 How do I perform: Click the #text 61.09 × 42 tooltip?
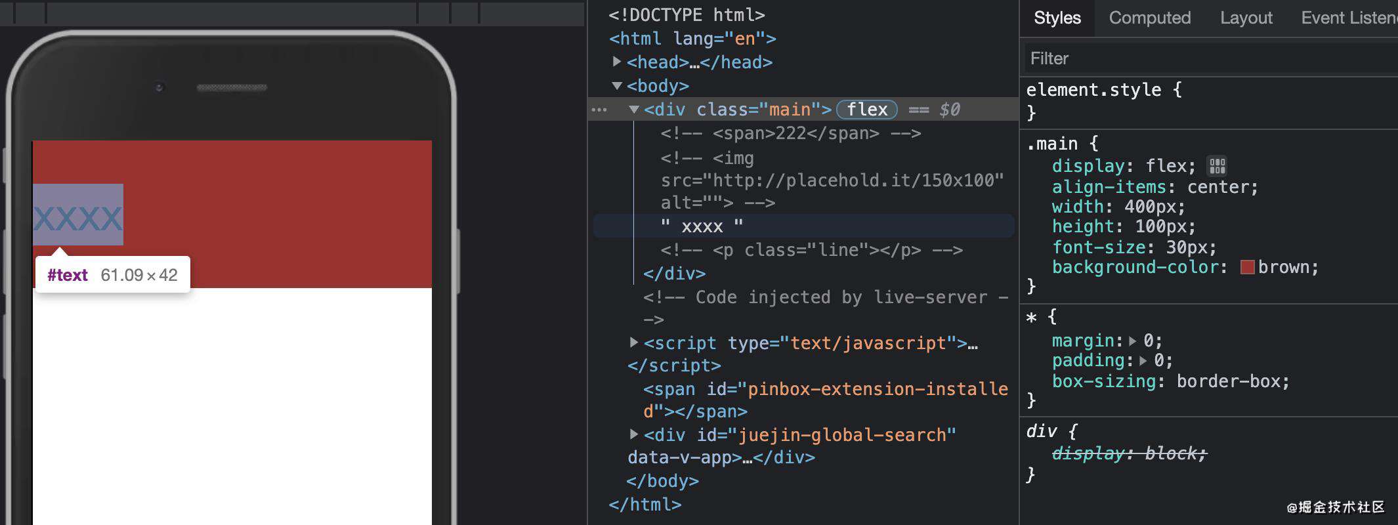[112, 275]
